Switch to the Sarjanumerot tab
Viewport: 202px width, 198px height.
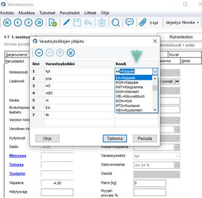pos(17,55)
